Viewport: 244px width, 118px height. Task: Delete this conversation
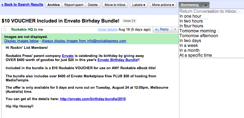tap(93, 5)
